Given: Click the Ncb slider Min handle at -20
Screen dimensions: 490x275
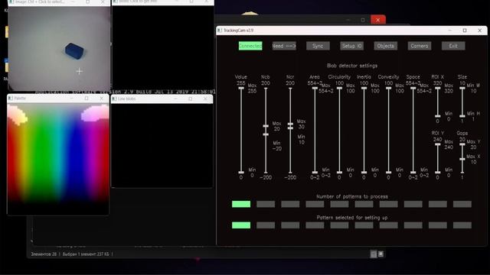Looking at the screenshot, I should 266,134.
